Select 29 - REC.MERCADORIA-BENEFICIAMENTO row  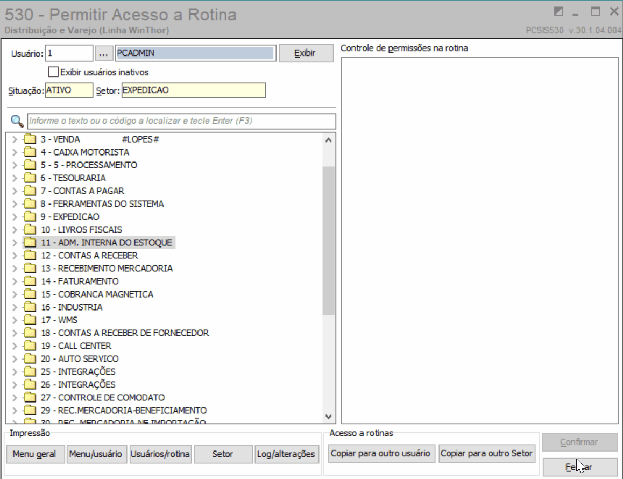pos(124,411)
